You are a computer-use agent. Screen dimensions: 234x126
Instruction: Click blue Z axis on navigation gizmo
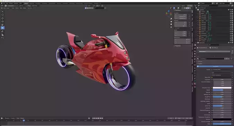[x=169, y=11]
